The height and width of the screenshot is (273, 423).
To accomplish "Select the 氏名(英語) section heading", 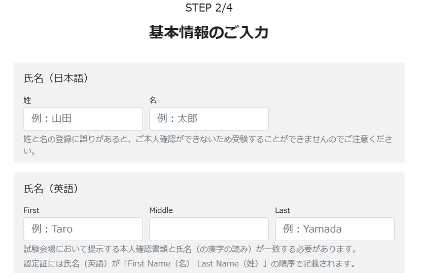I will (51, 189).
